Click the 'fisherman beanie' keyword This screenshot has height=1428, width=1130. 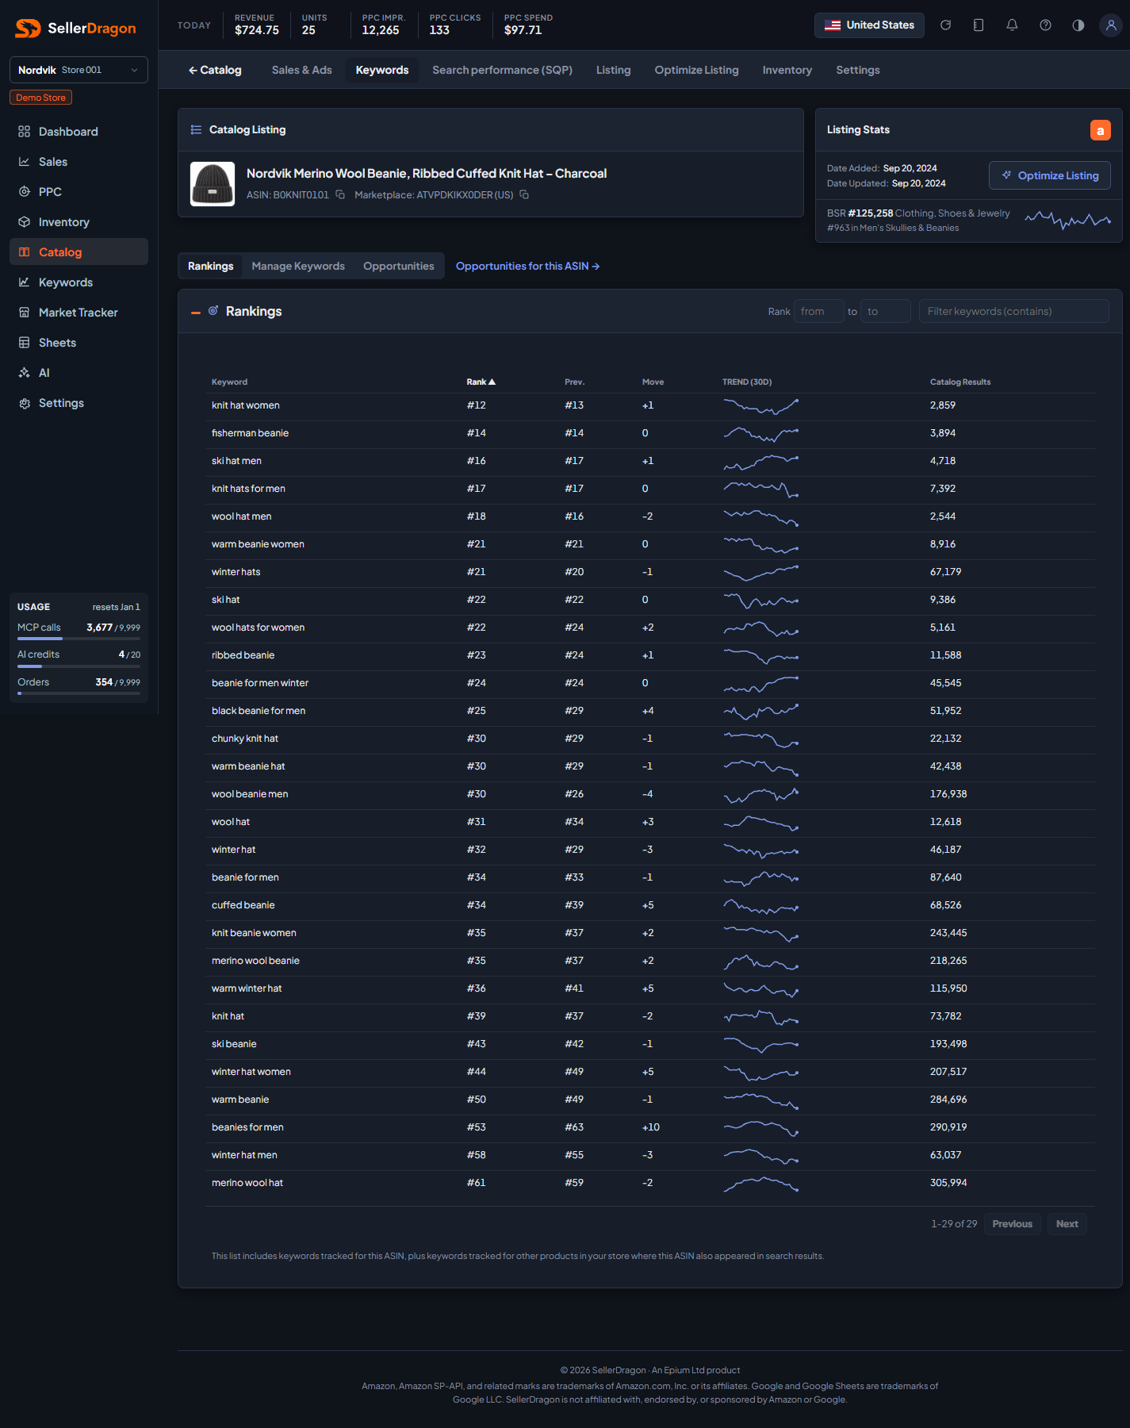click(x=250, y=433)
